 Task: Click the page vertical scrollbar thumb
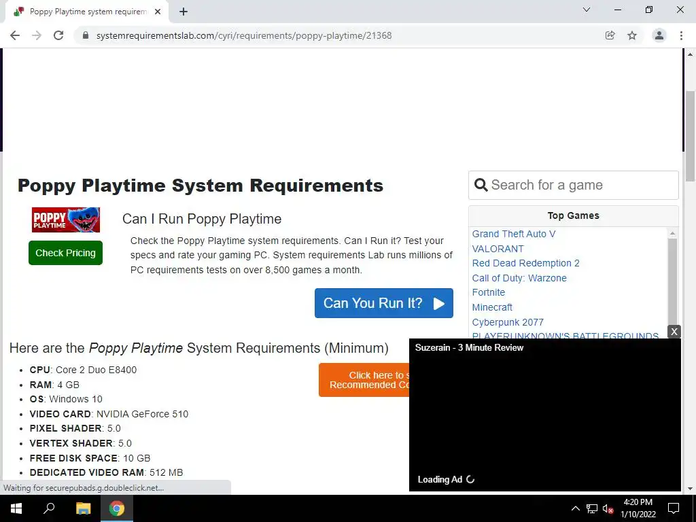click(x=690, y=135)
